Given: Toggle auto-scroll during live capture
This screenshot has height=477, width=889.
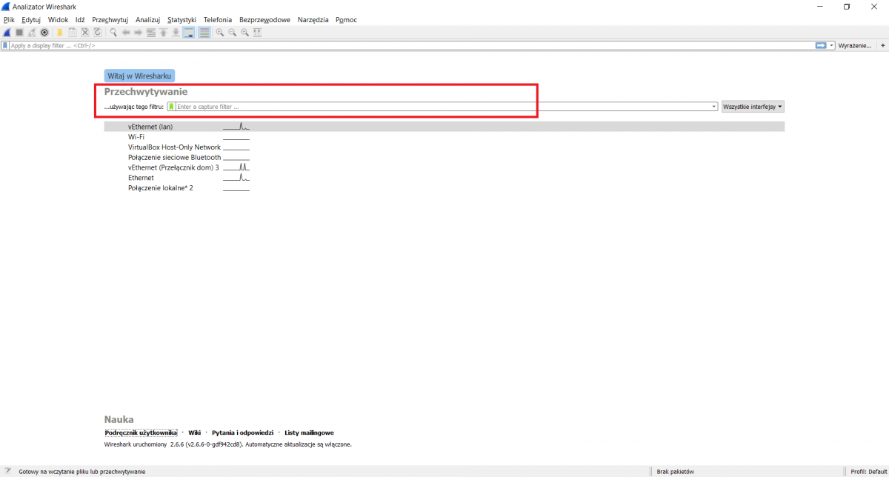Looking at the screenshot, I should [x=189, y=33].
